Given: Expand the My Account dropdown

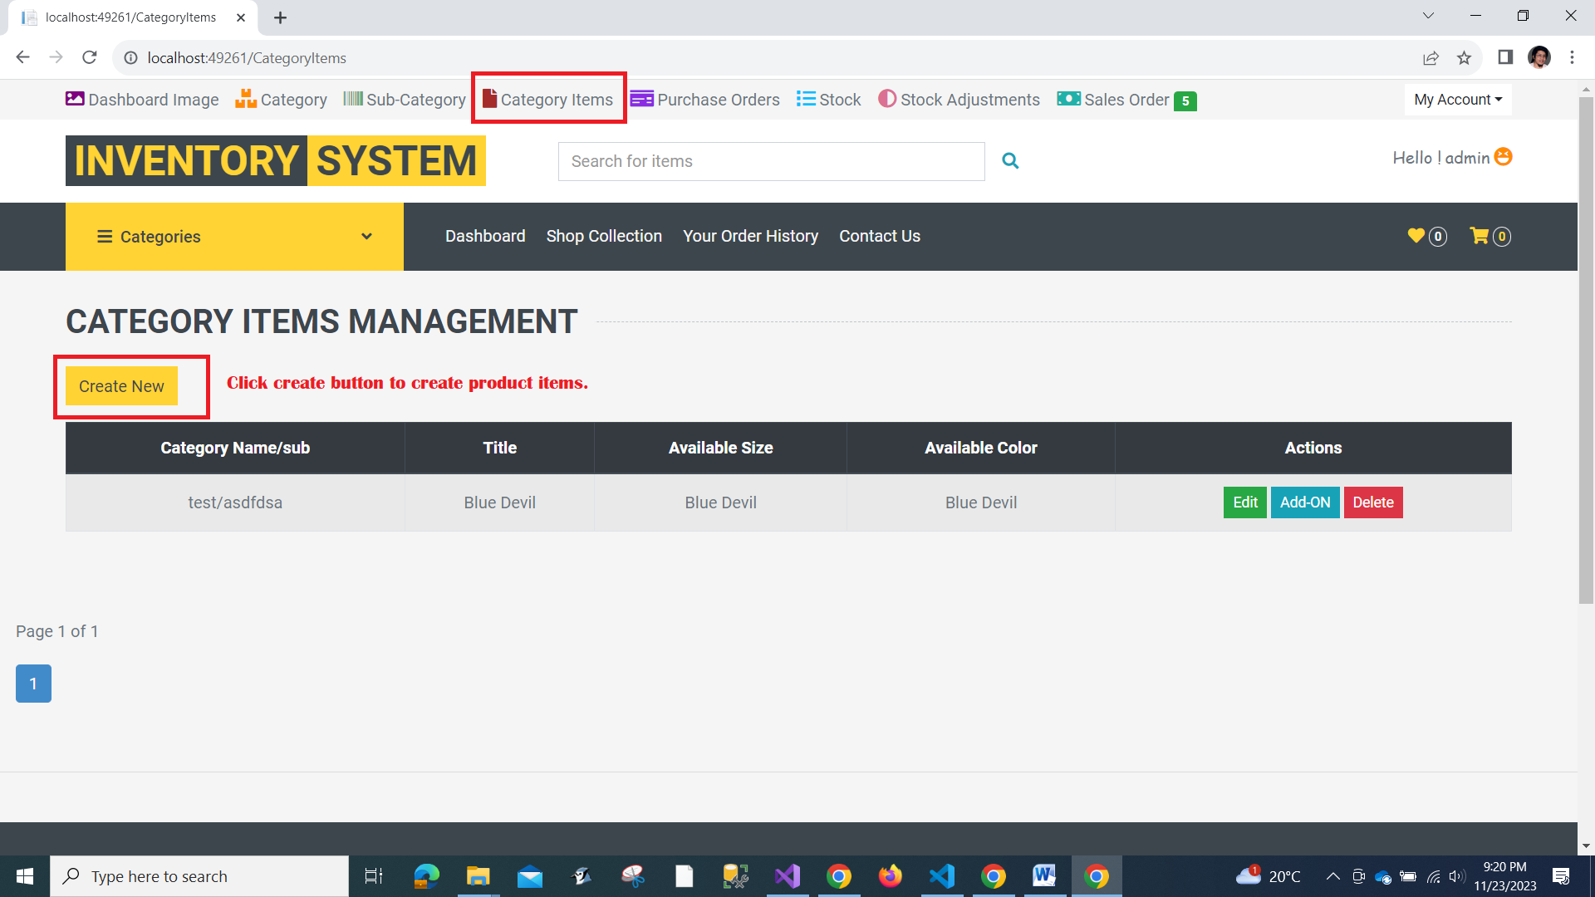Looking at the screenshot, I should click(1458, 100).
